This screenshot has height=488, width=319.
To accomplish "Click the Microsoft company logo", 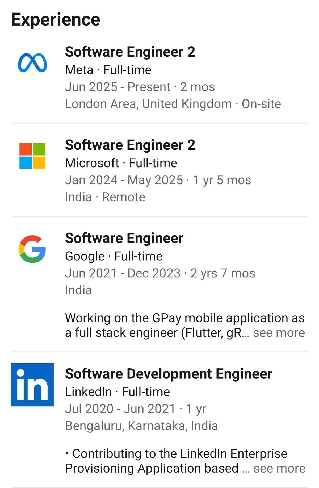I will tap(32, 156).
